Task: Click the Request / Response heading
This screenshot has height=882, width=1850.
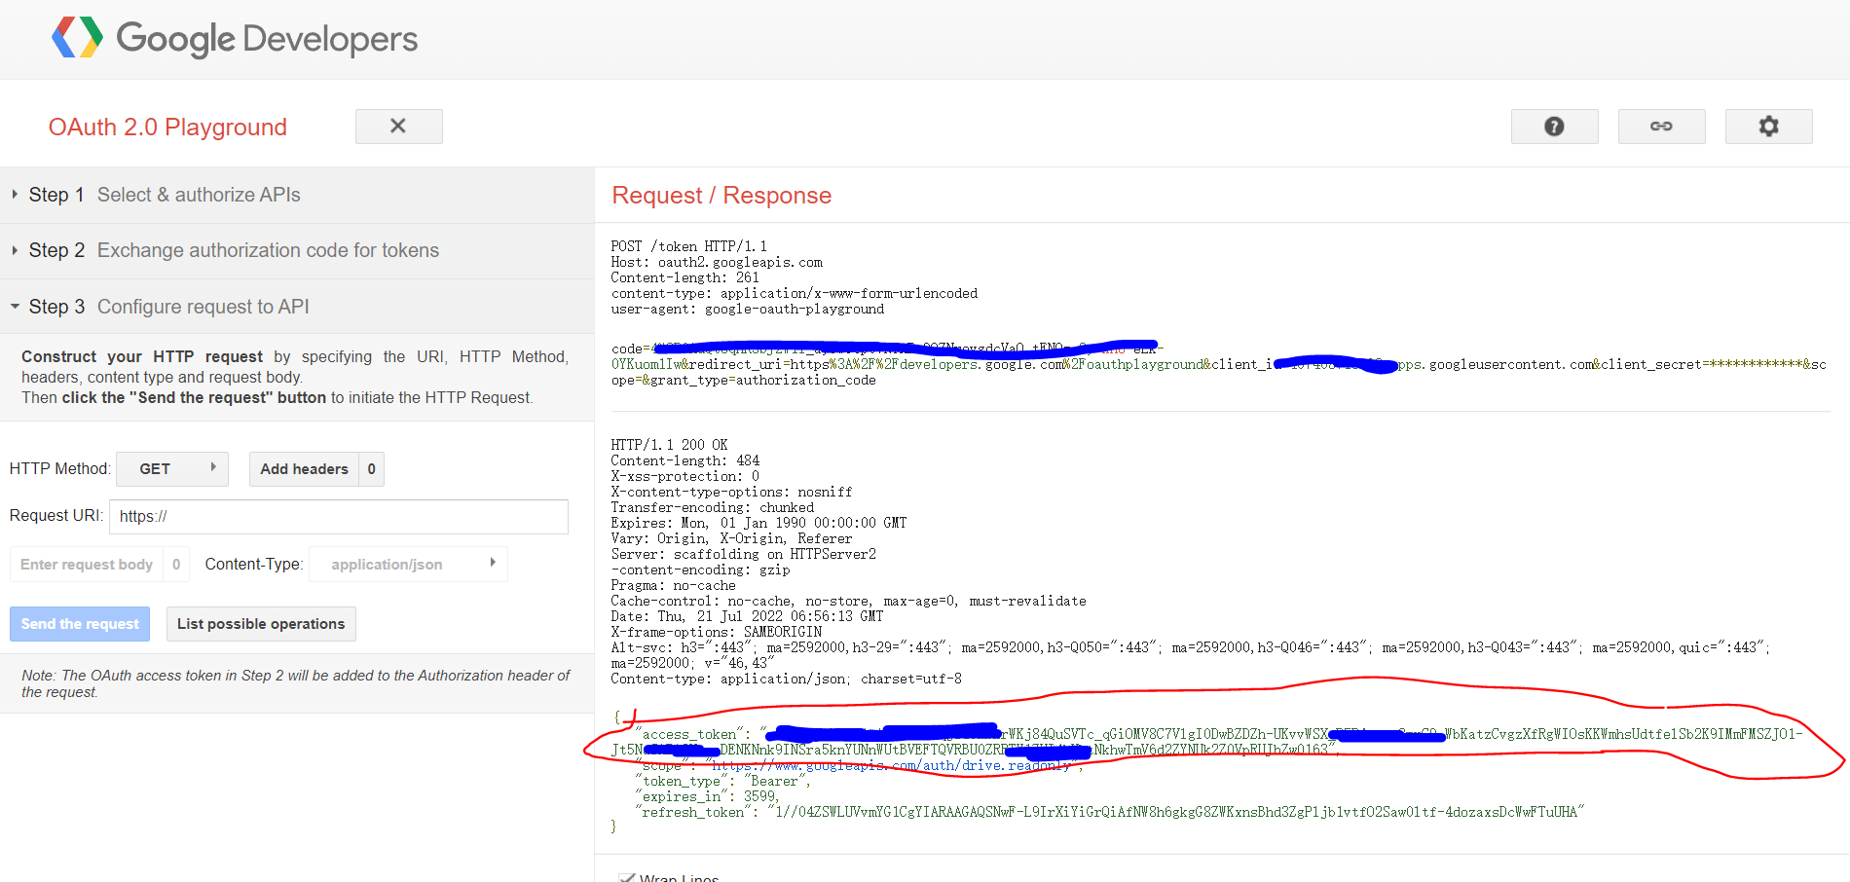Action: (x=721, y=196)
